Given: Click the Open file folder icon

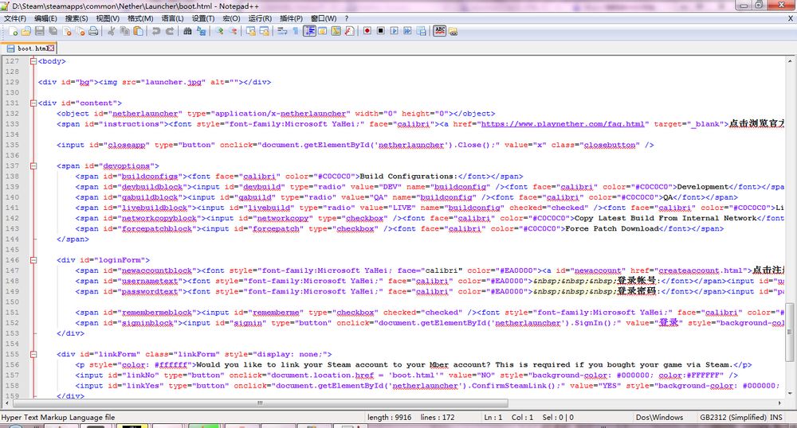Looking at the screenshot, I should click(x=26, y=32).
